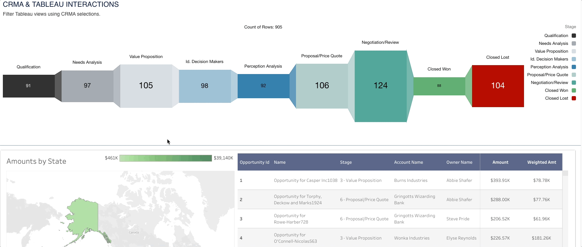Select the Negotiation/Review block showing 124
Viewport: 582px width, 247px height.
point(380,86)
